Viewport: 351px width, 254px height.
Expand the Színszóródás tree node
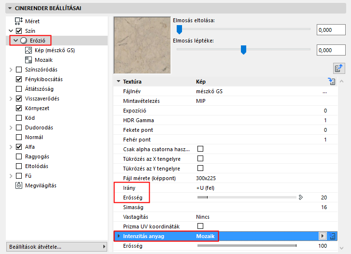click(x=11, y=70)
